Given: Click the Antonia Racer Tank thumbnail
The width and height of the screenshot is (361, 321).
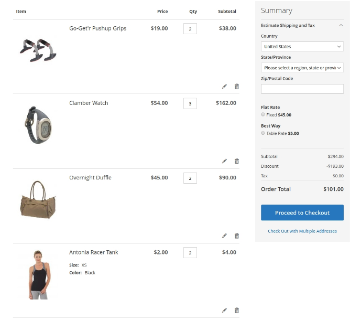Looking at the screenshot, I should 38,275.
